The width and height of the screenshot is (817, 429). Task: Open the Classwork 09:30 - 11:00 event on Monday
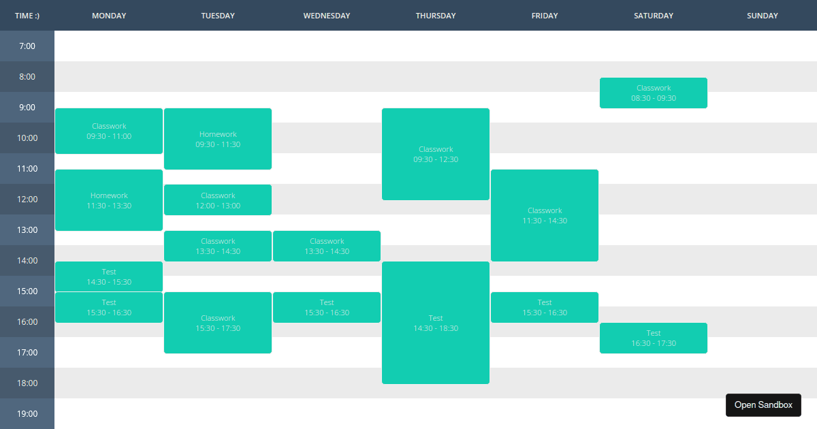(108, 131)
